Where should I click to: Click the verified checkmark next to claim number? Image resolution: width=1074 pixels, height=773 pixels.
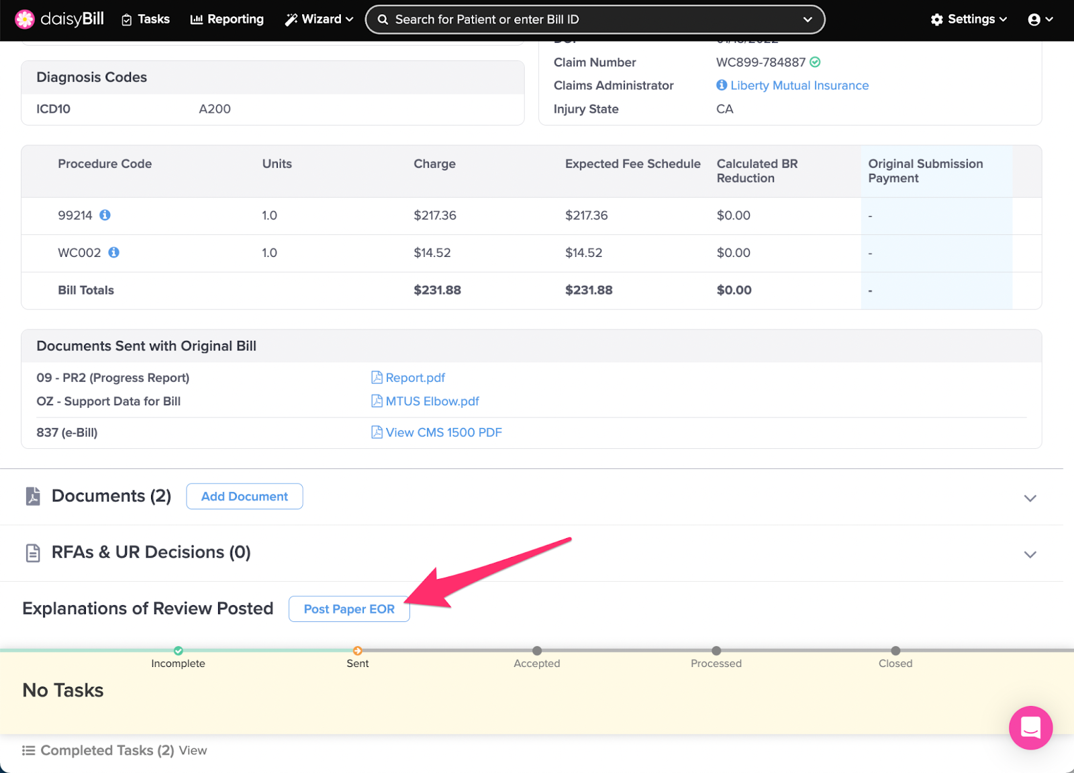coord(815,62)
